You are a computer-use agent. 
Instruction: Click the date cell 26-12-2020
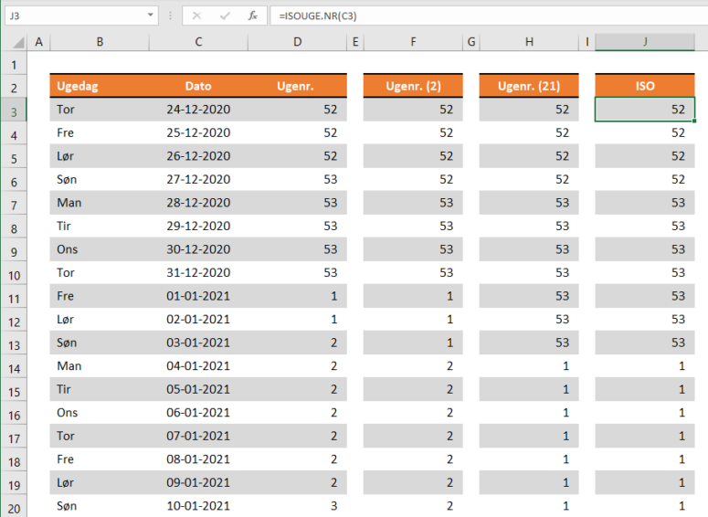198,156
